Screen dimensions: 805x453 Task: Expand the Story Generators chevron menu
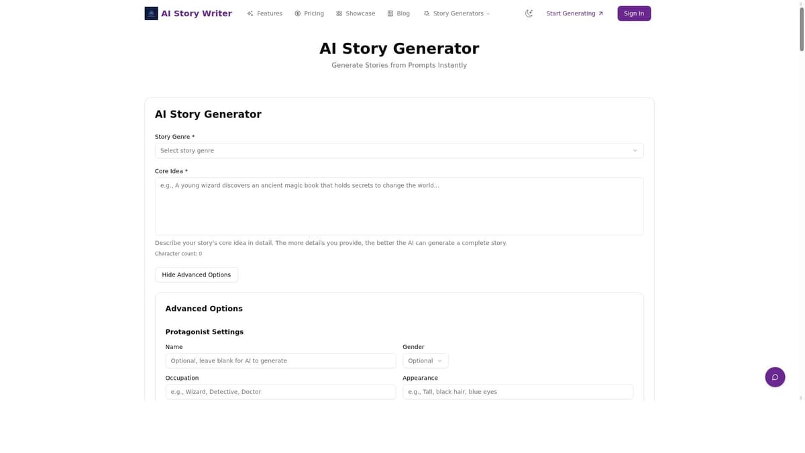coord(488,13)
